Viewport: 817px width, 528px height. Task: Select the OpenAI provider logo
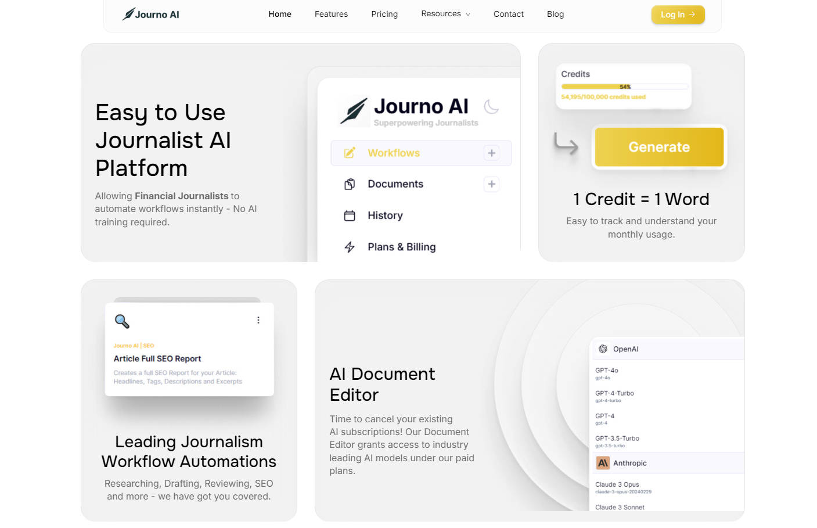click(603, 349)
